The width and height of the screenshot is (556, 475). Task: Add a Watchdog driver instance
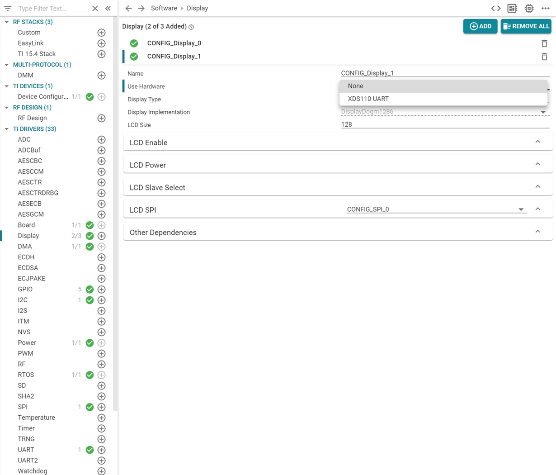tap(101, 471)
